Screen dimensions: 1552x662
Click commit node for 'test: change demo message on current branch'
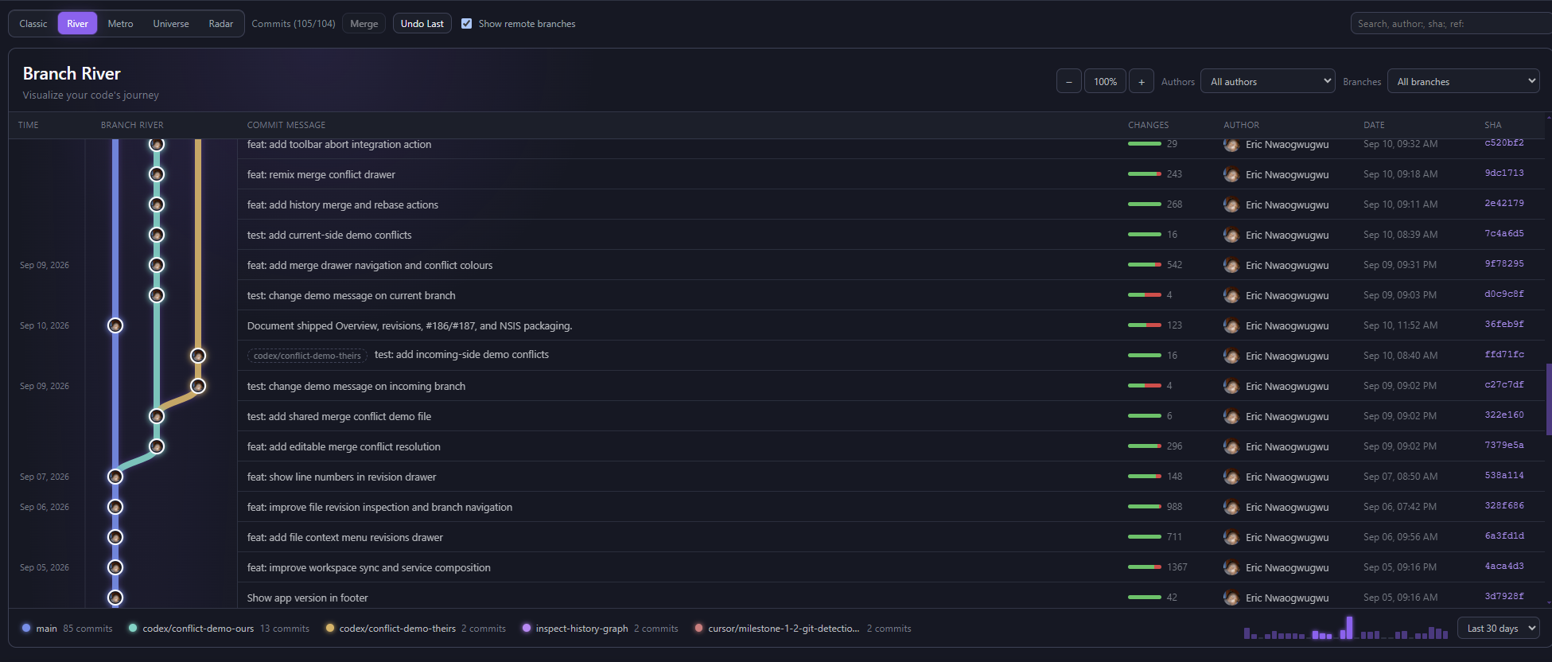tap(157, 295)
